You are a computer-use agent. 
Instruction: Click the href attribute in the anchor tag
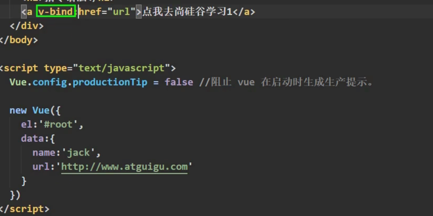click(x=90, y=12)
